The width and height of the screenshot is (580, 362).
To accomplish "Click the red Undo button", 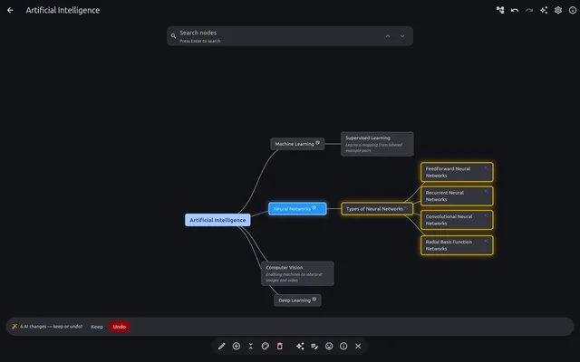I will [x=119, y=327].
